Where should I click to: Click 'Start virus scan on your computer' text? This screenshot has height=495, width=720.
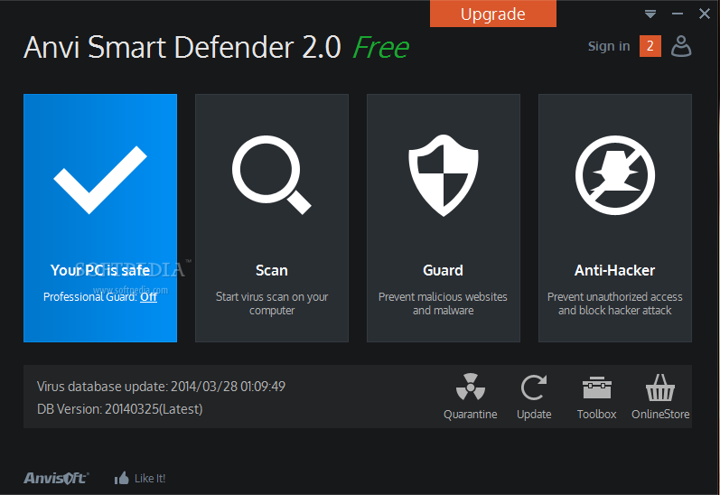coord(272,304)
